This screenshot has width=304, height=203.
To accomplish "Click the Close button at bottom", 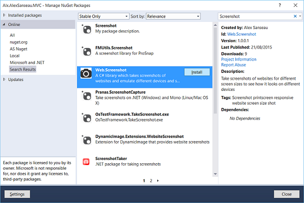I will pos(286,194).
